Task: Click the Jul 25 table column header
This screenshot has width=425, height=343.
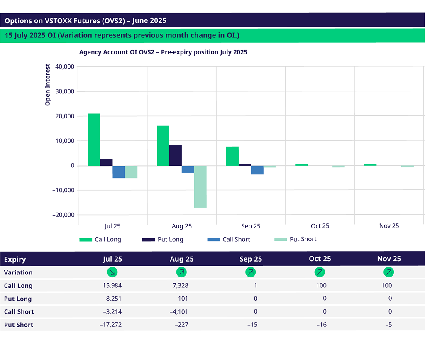Action: [x=112, y=259]
